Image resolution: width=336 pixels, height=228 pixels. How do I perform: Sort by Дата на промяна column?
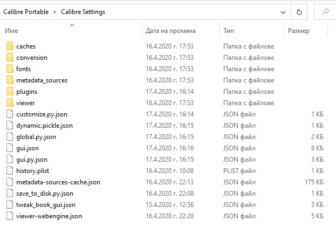170,31
